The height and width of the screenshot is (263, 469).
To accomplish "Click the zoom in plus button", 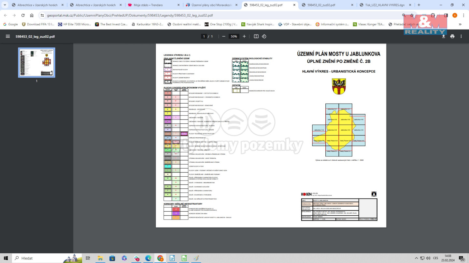I will (x=244, y=36).
